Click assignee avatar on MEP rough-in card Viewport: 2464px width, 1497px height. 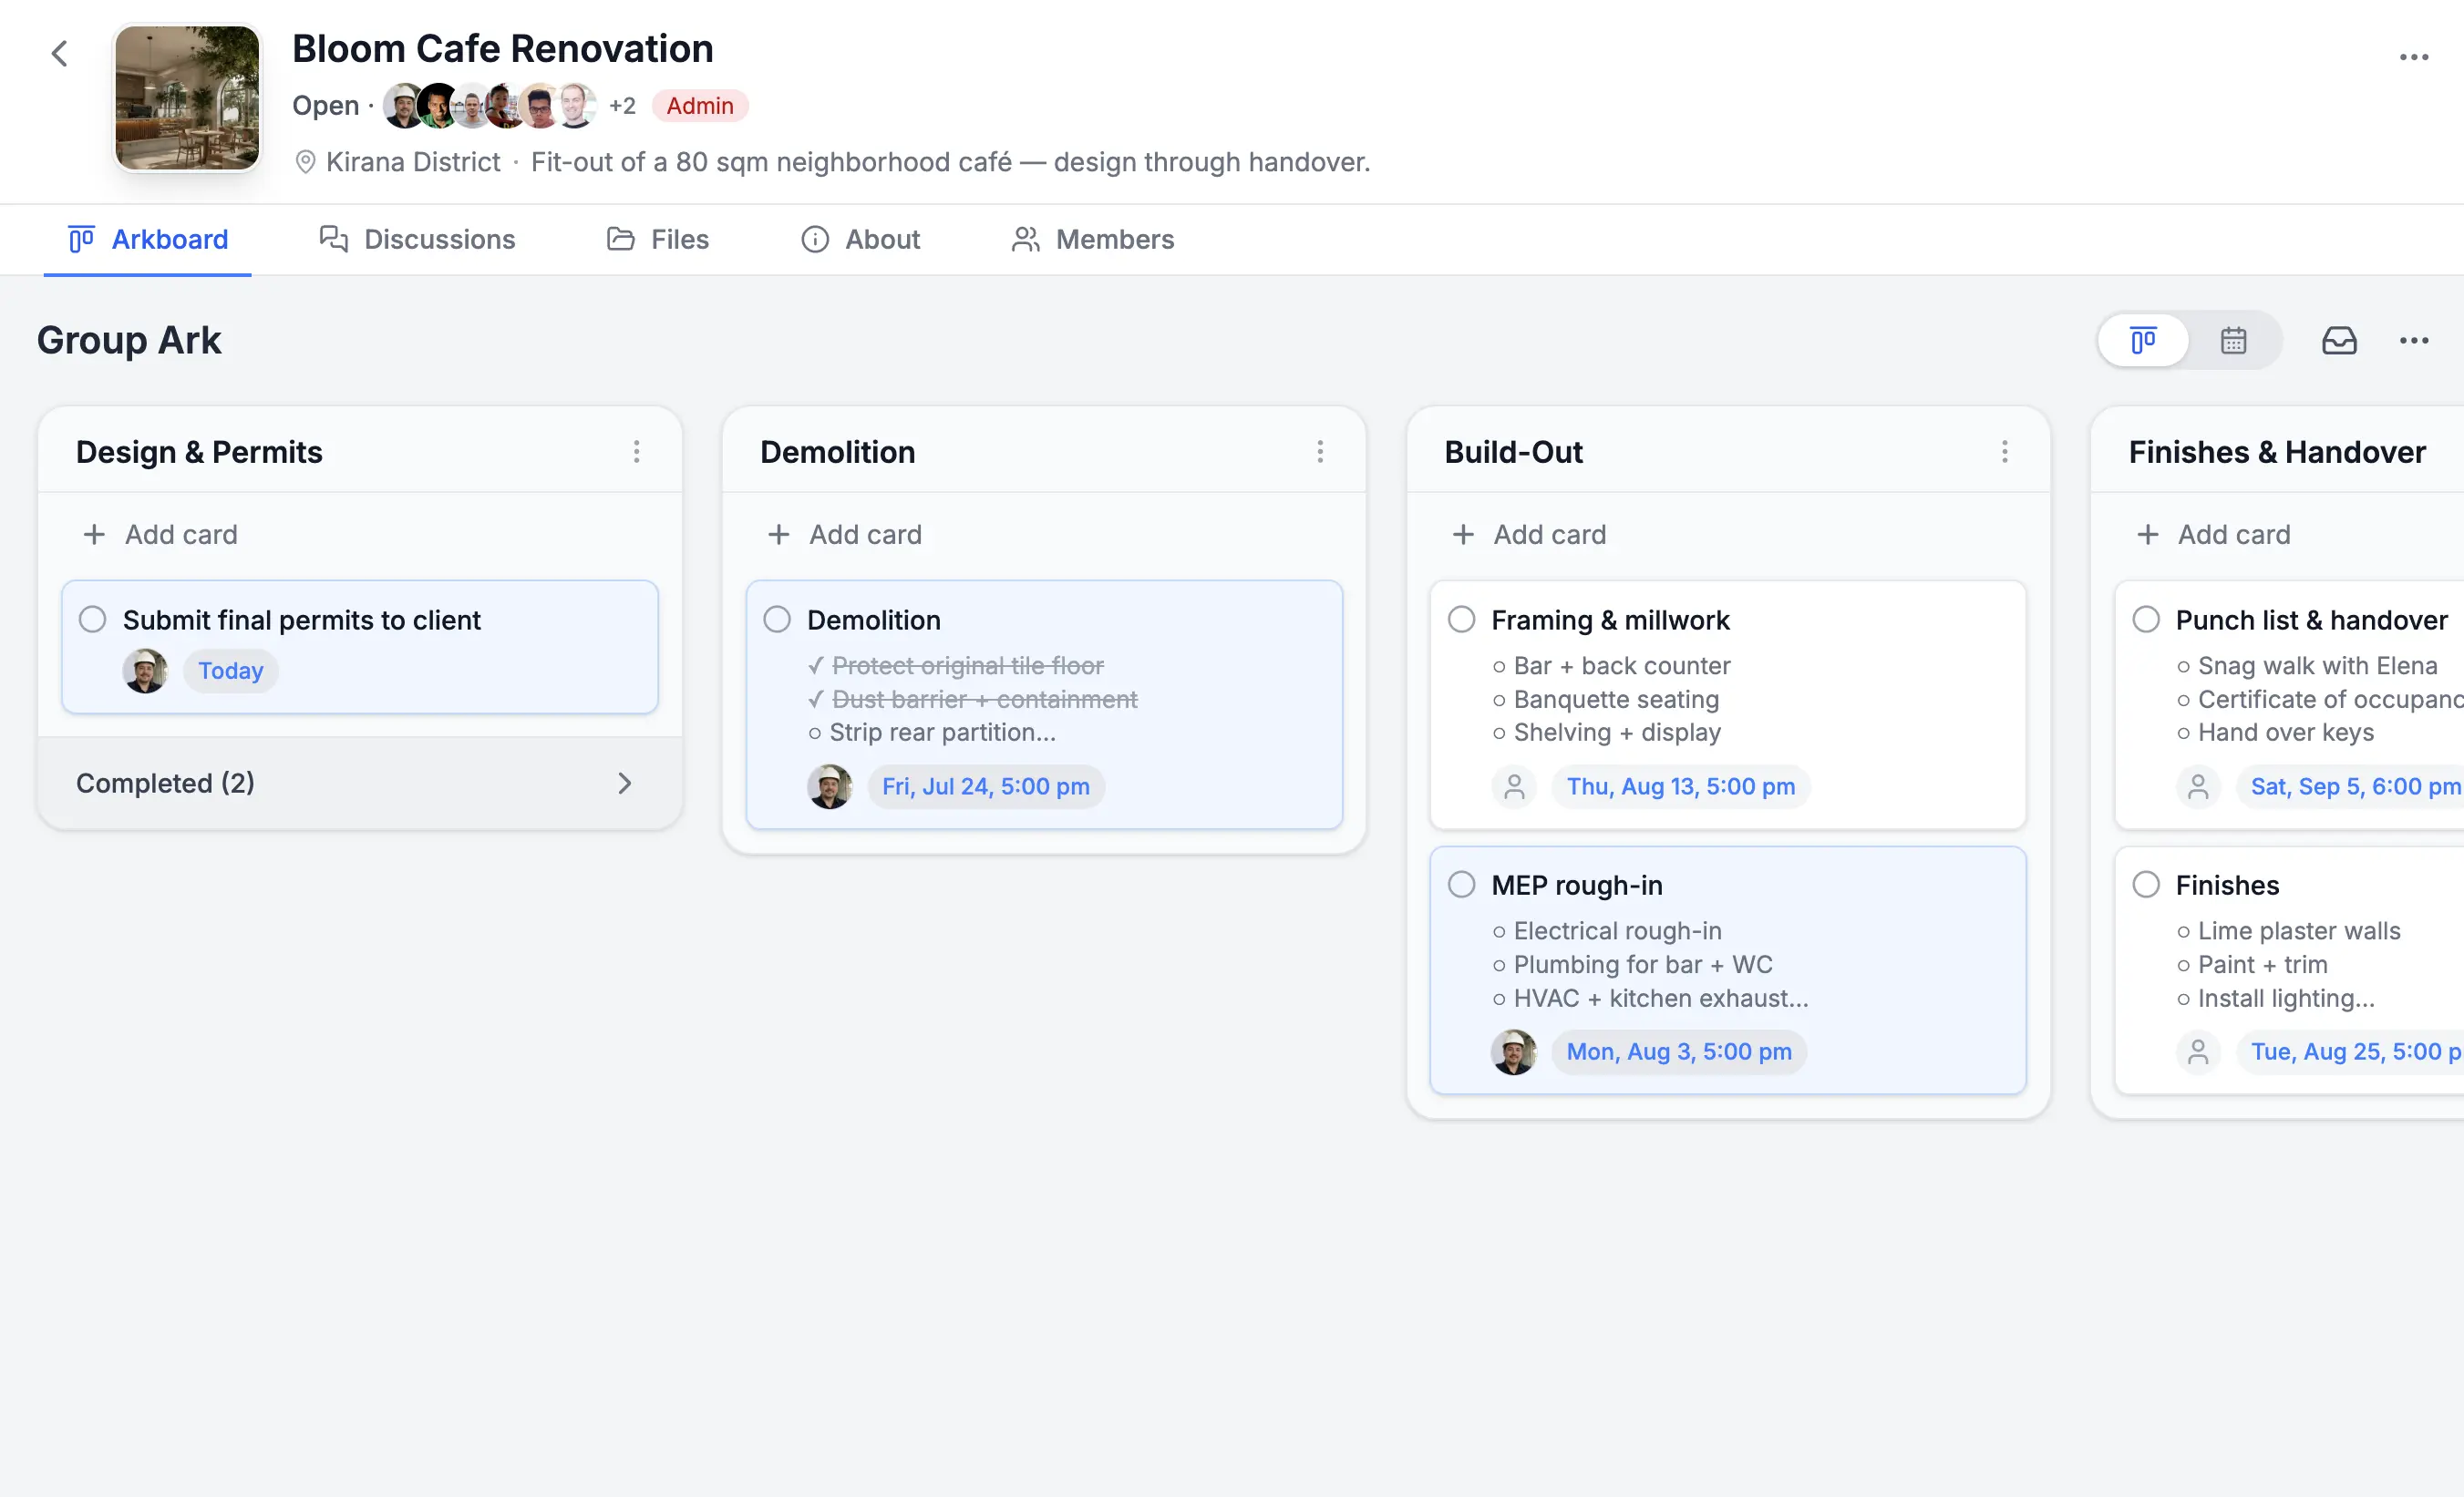pos(1514,1051)
